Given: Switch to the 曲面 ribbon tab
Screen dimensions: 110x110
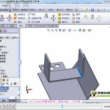Looking at the screenshot, I should (12, 26).
